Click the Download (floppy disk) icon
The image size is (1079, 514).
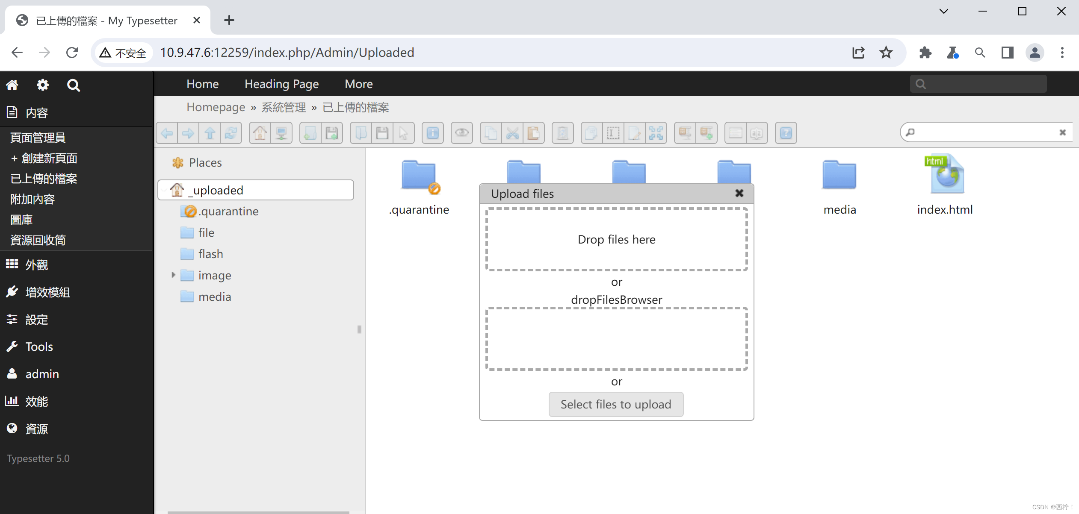coord(382,133)
